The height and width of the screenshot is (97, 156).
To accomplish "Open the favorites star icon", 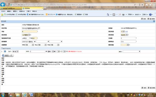I will coord(150,5).
